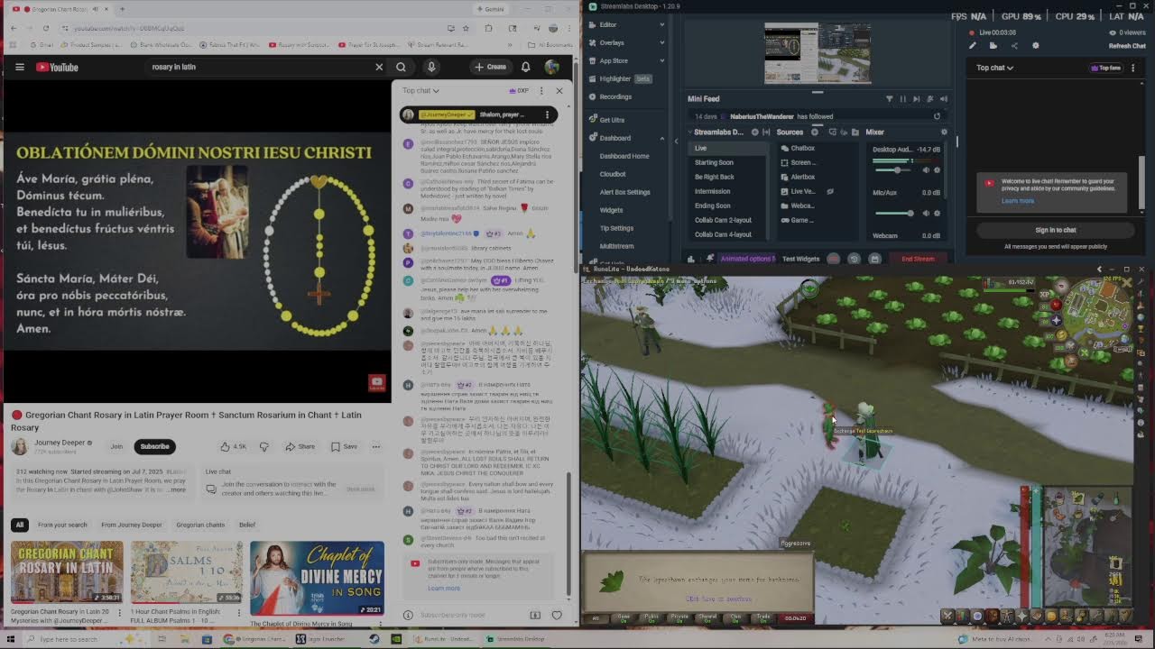This screenshot has height=649, width=1155.
Task: Expand the Overlays section in Streamlabs sidebar
Action: point(661,43)
